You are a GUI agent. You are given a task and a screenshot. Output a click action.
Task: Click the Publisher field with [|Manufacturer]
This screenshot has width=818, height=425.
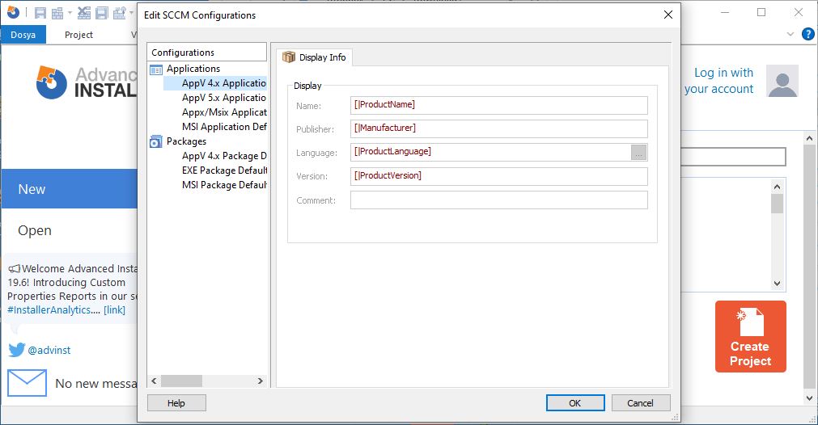[x=498, y=128]
